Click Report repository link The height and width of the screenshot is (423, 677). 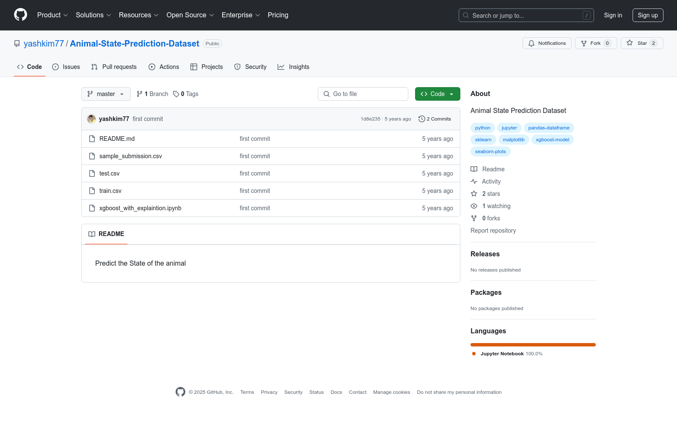pos(493,231)
